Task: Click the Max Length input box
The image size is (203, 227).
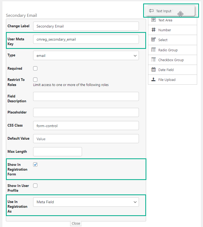Action: click(57, 152)
